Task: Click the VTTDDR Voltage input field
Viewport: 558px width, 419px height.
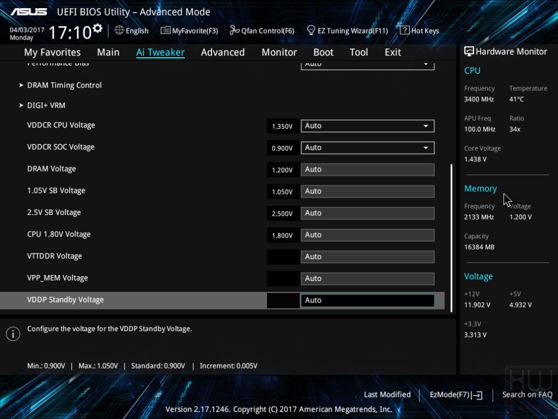Action: point(367,257)
